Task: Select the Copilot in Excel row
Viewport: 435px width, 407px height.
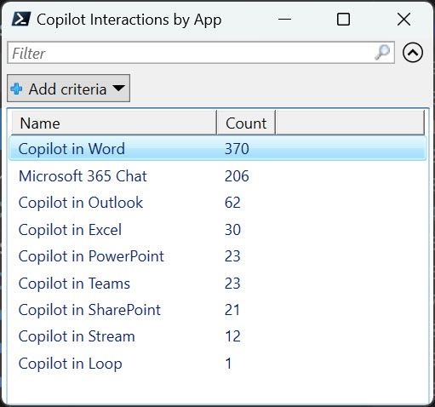Action: pos(218,230)
